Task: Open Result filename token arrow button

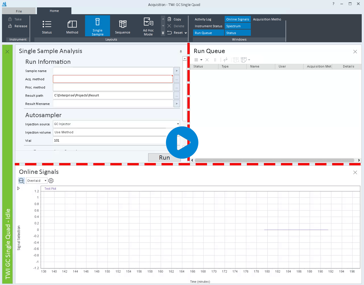Action: point(177,104)
